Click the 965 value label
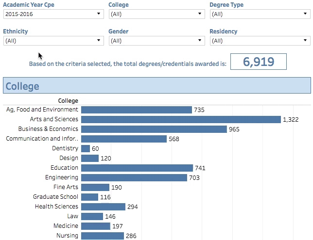Viewport: 313px width, 240px height. click(x=234, y=129)
